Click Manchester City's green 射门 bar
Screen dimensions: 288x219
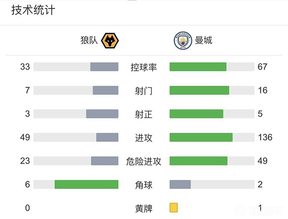tap(199, 90)
